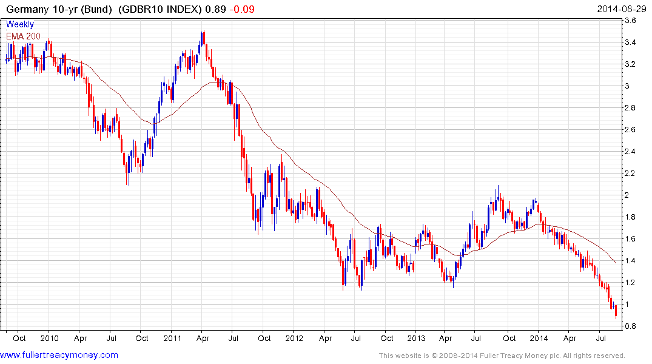Click the copyright notice text
Viewport: 652px width, 364px height.
tap(502, 356)
